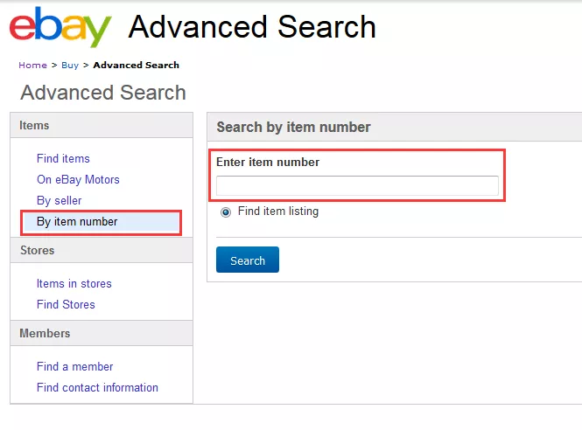
Task: Select the Find item listing radio button
Action: (x=226, y=212)
